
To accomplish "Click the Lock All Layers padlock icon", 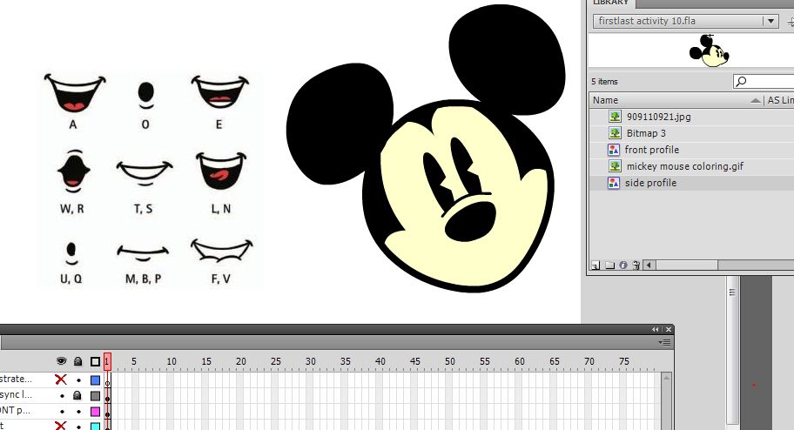I will pos(77,361).
